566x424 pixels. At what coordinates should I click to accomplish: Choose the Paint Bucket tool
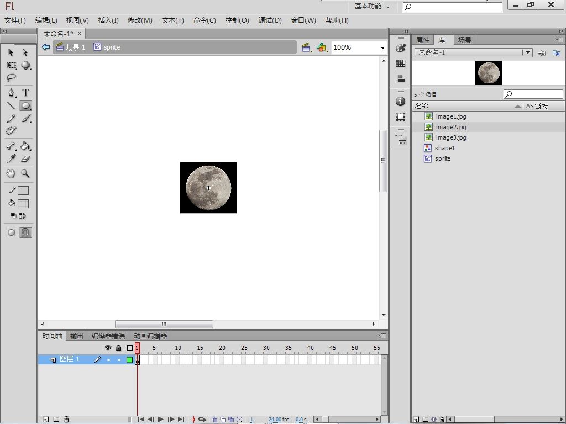[25, 146]
